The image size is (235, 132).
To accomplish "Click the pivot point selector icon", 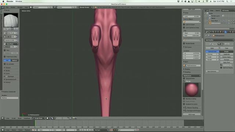I will pyautogui.click(x=53, y=118).
